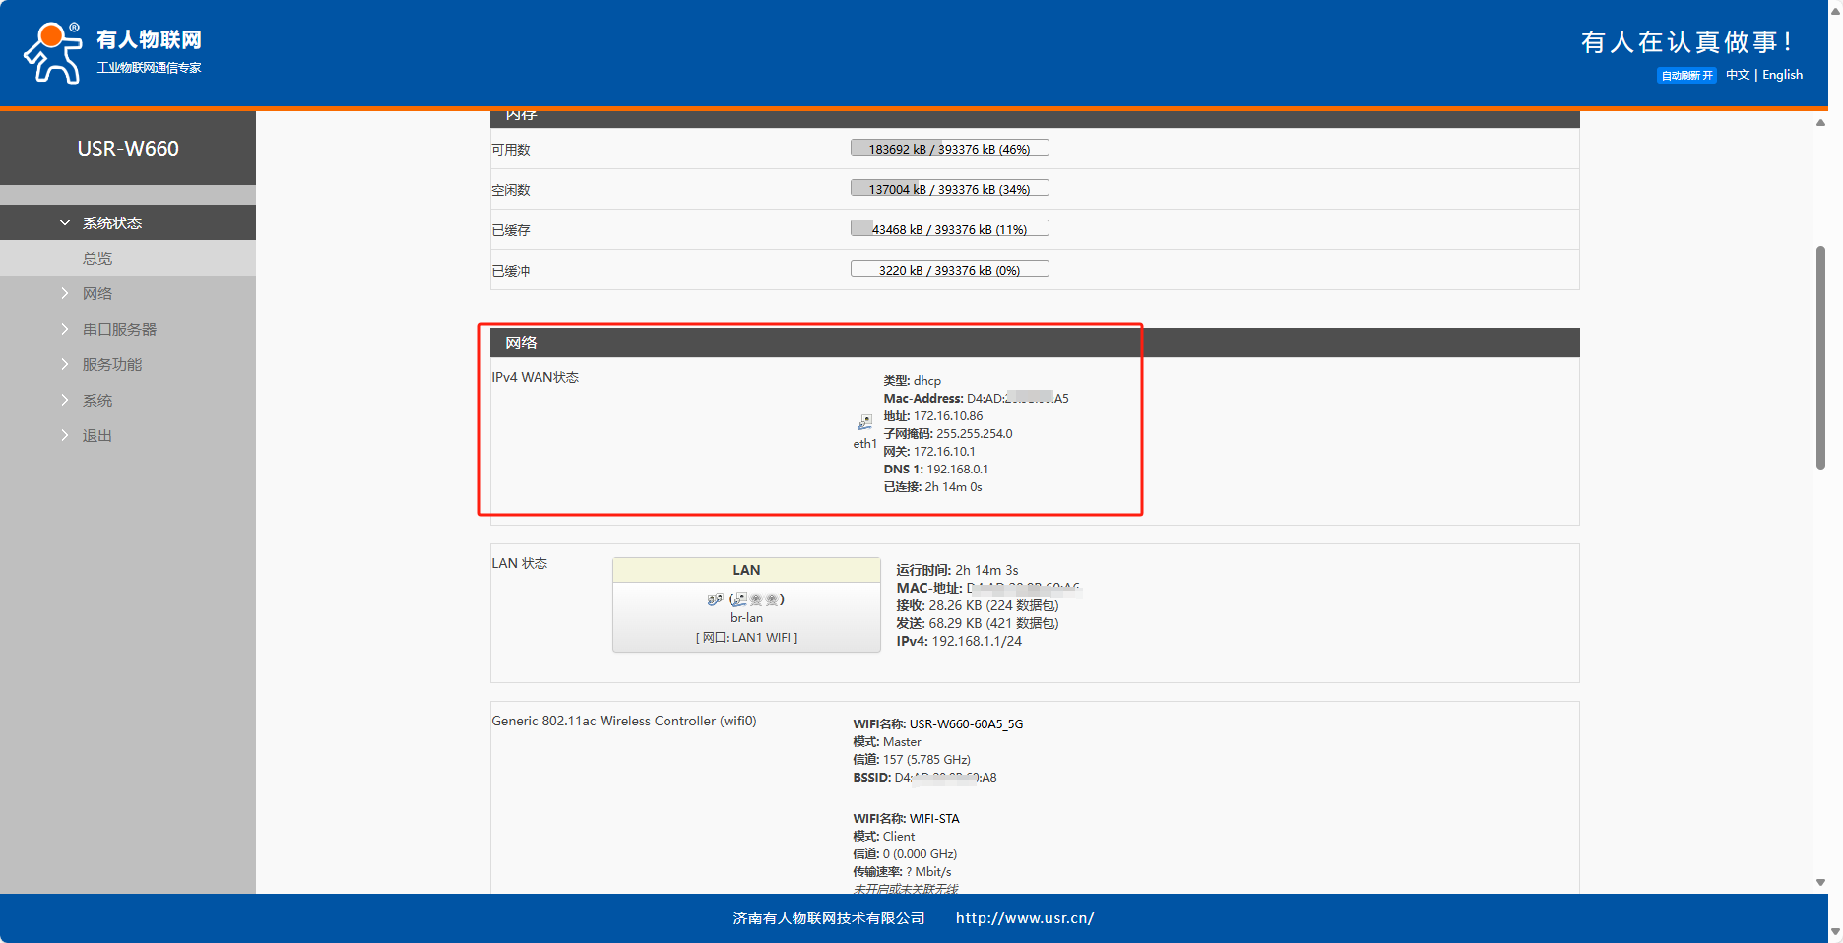Click the eth1 WAN interface icon

point(864,422)
